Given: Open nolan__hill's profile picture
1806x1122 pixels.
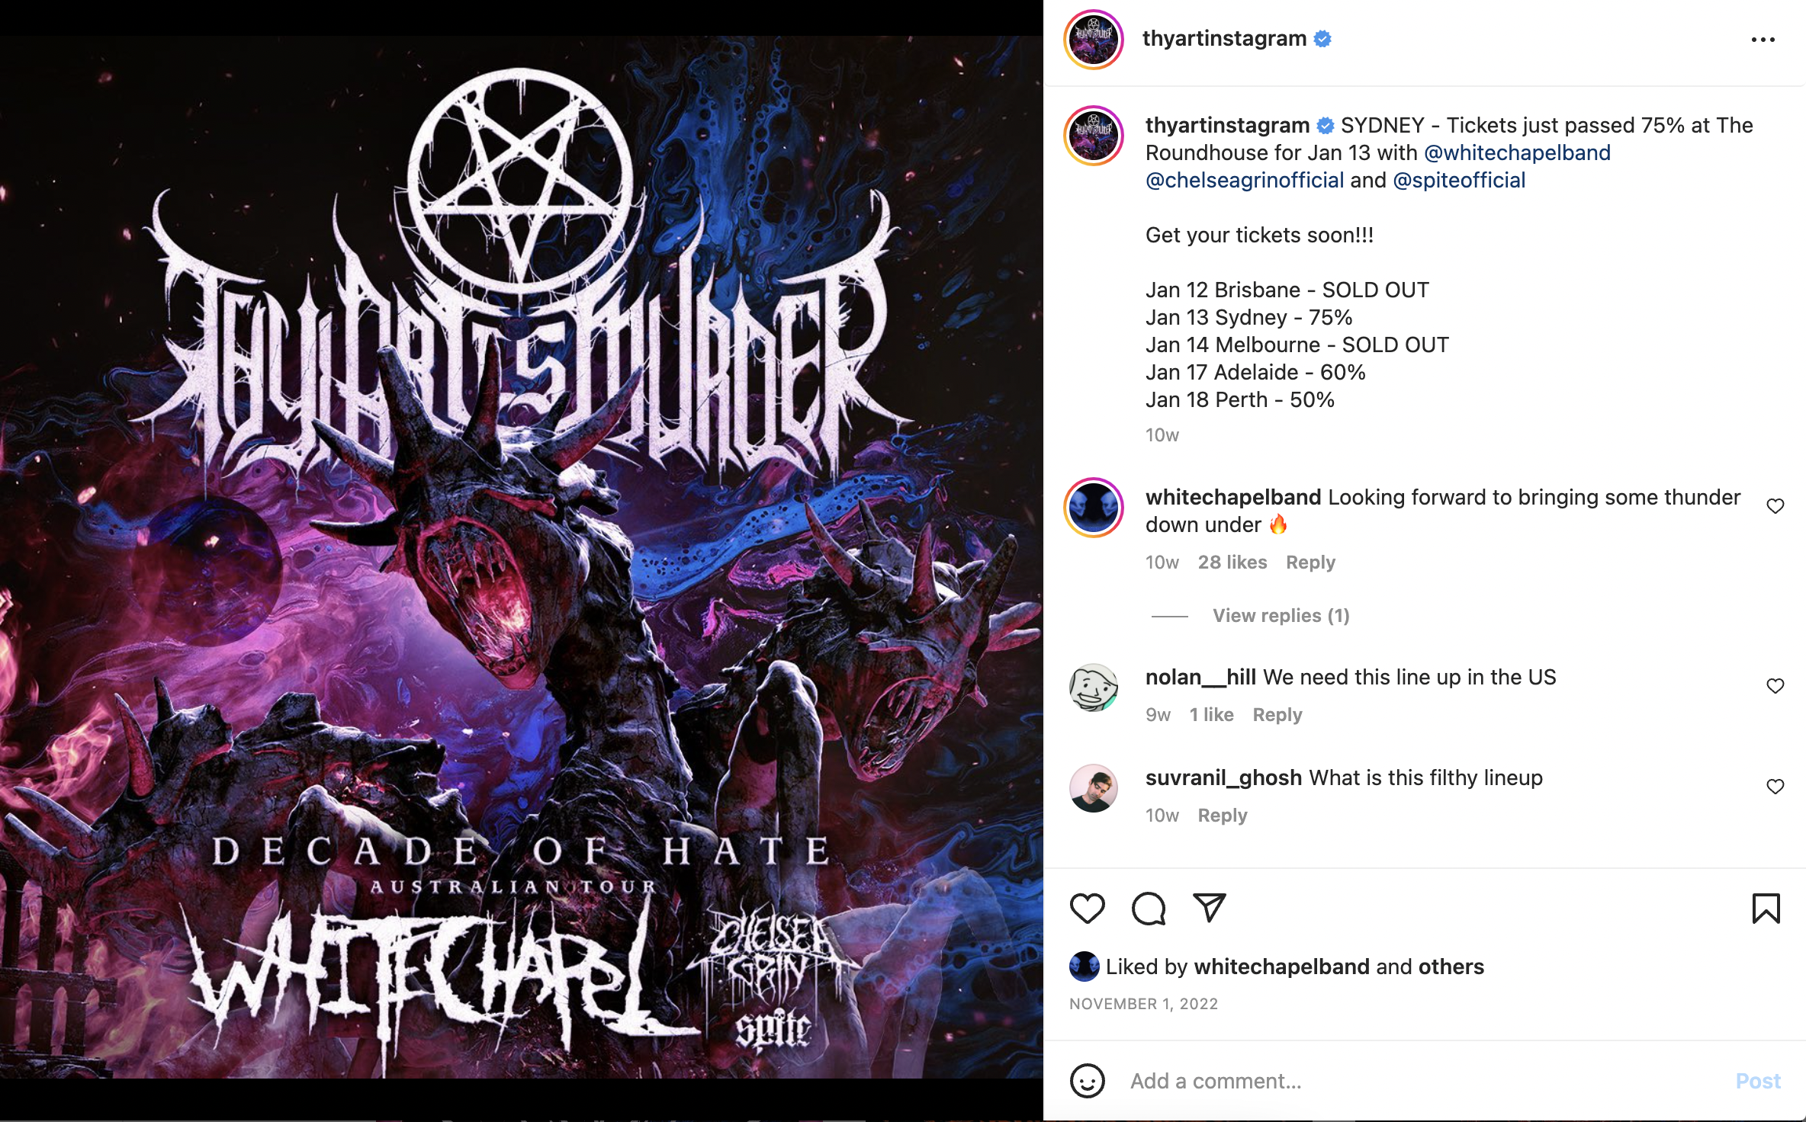Looking at the screenshot, I should [1094, 688].
